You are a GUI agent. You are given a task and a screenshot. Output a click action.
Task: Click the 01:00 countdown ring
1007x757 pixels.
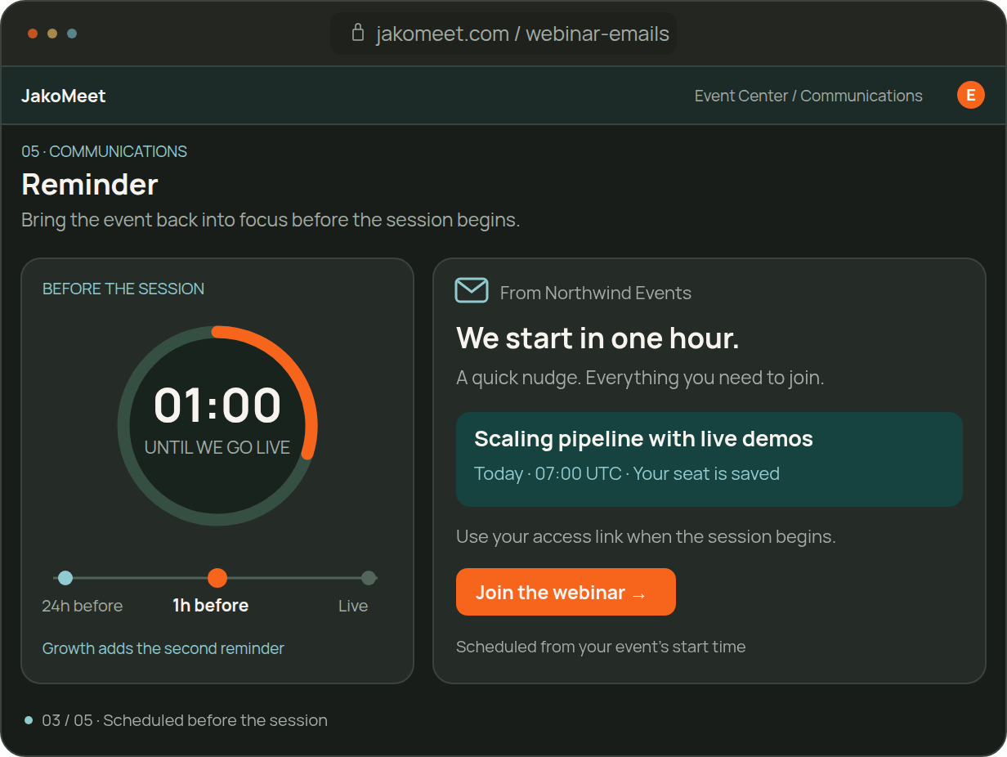click(217, 425)
